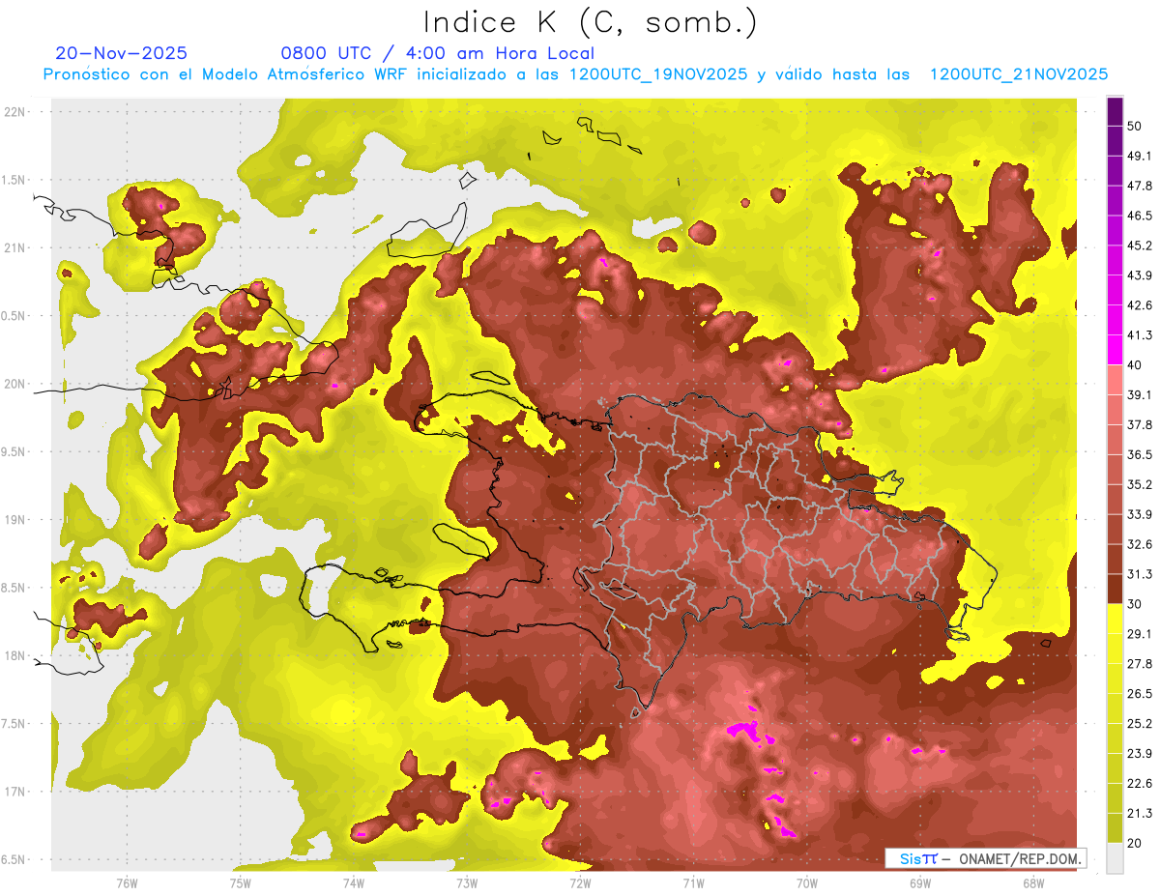The height and width of the screenshot is (896, 1160).
Task: Click the "25.2" colorbar value
Action: click(x=1139, y=724)
